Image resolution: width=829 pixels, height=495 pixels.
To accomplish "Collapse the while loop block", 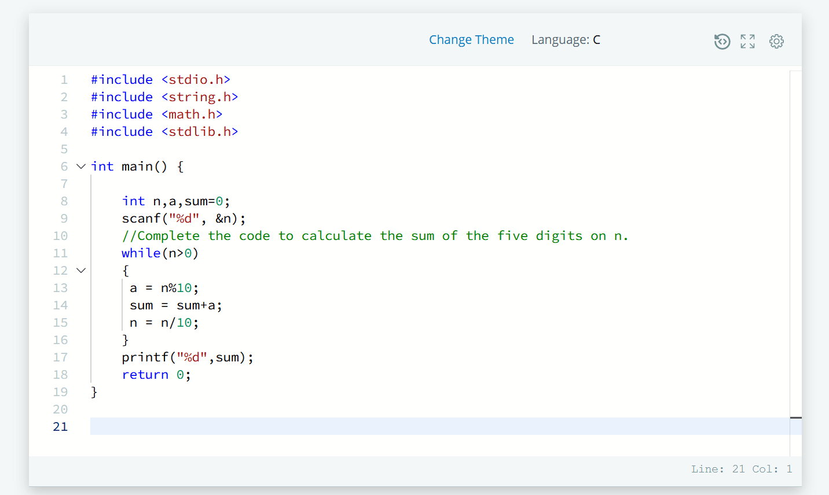I will [81, 270].
